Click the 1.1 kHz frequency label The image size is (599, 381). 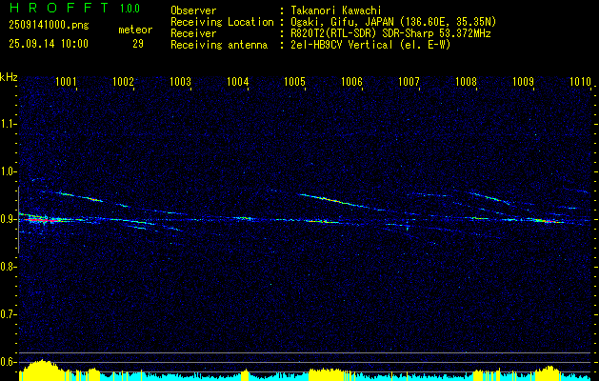9,124
